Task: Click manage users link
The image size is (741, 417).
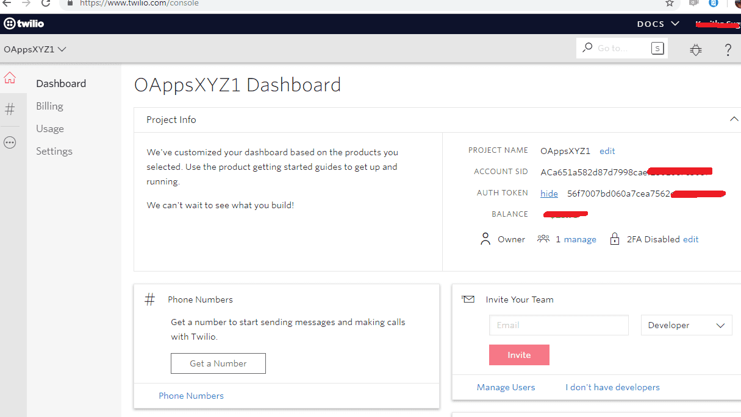Action: point(580,239)
